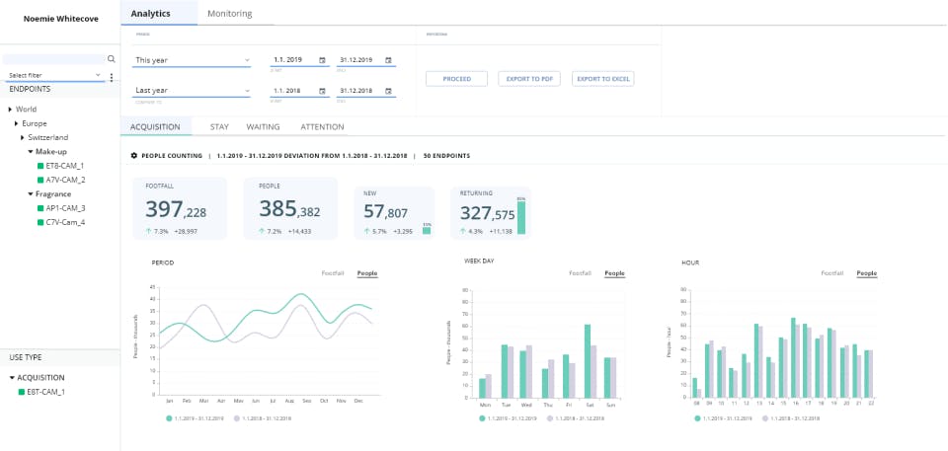Select the ET8-CAM_1 green camera icon
The image size is (948, 451).
tap(39, 166)
